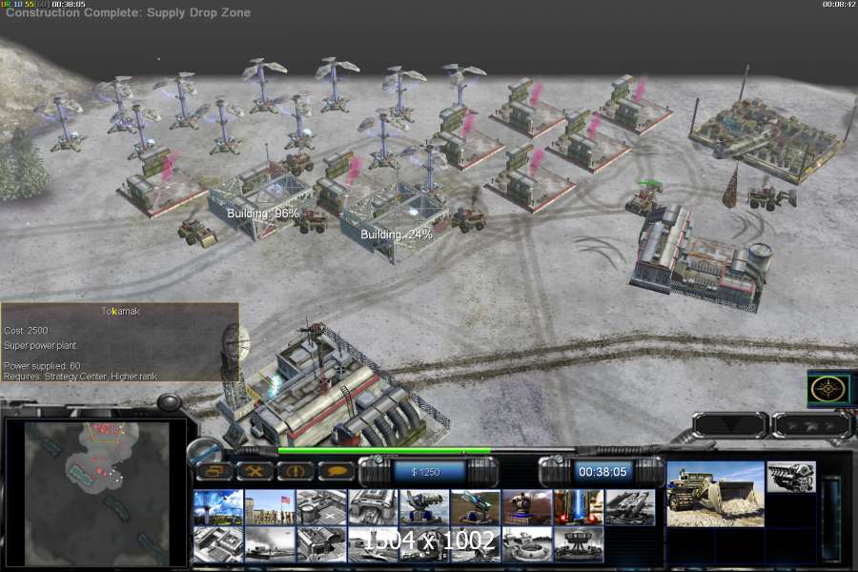Choose the greyed tank emplacement icon ending top row

(x=630, y=507)
